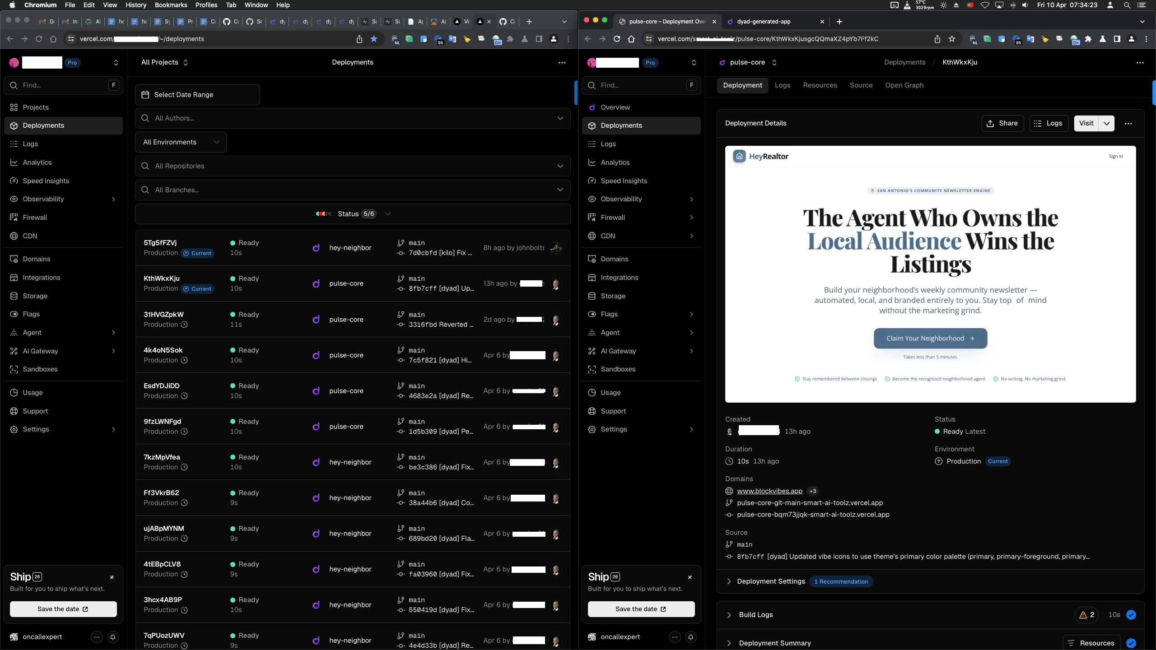Click Resources button in Deployment Summary row
Image resolution: width=1156 pixels, height=650 pixels.
tap(1092, 643)
